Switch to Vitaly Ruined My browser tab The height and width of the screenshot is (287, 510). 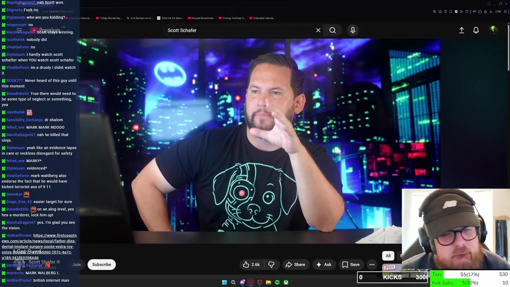coord(109,18)
